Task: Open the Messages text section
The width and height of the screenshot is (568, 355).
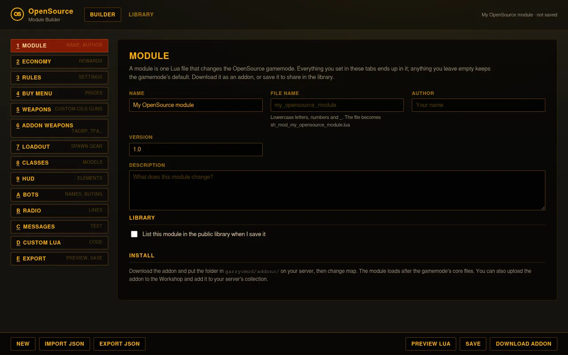Action: tap(59, 227)
